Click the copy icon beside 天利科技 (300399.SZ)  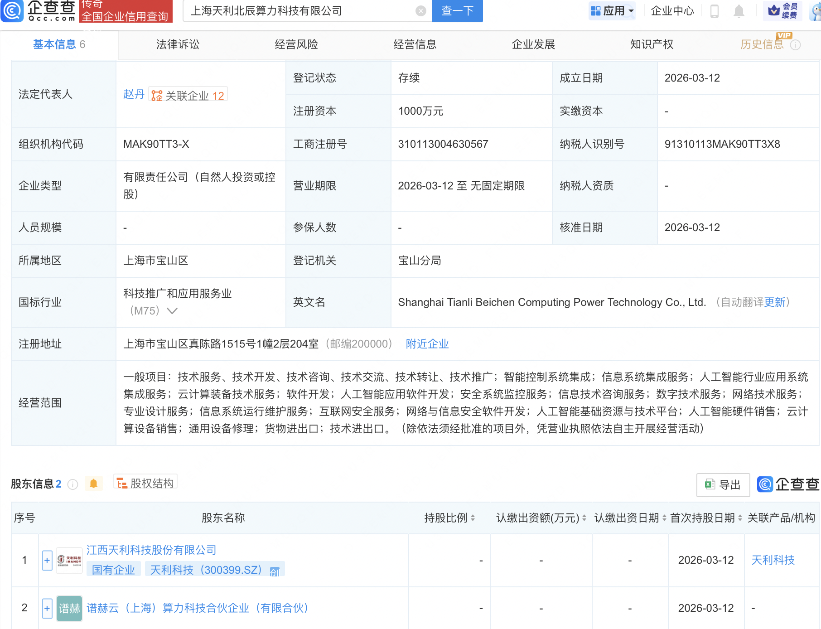tap(275, 572)
